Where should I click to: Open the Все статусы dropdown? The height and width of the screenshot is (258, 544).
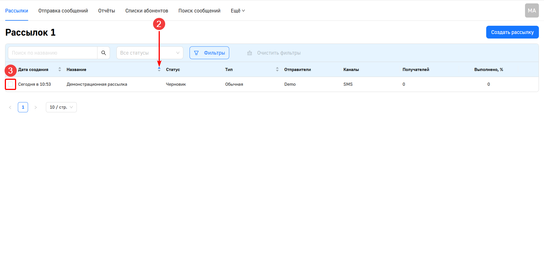click(150, 53)
